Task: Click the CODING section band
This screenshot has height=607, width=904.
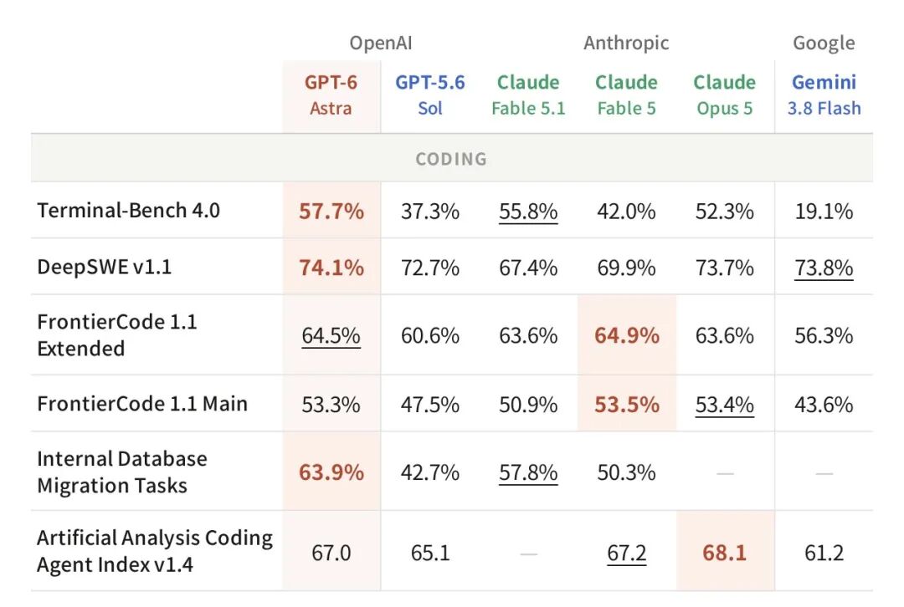Action: click(x=451, y=158)
